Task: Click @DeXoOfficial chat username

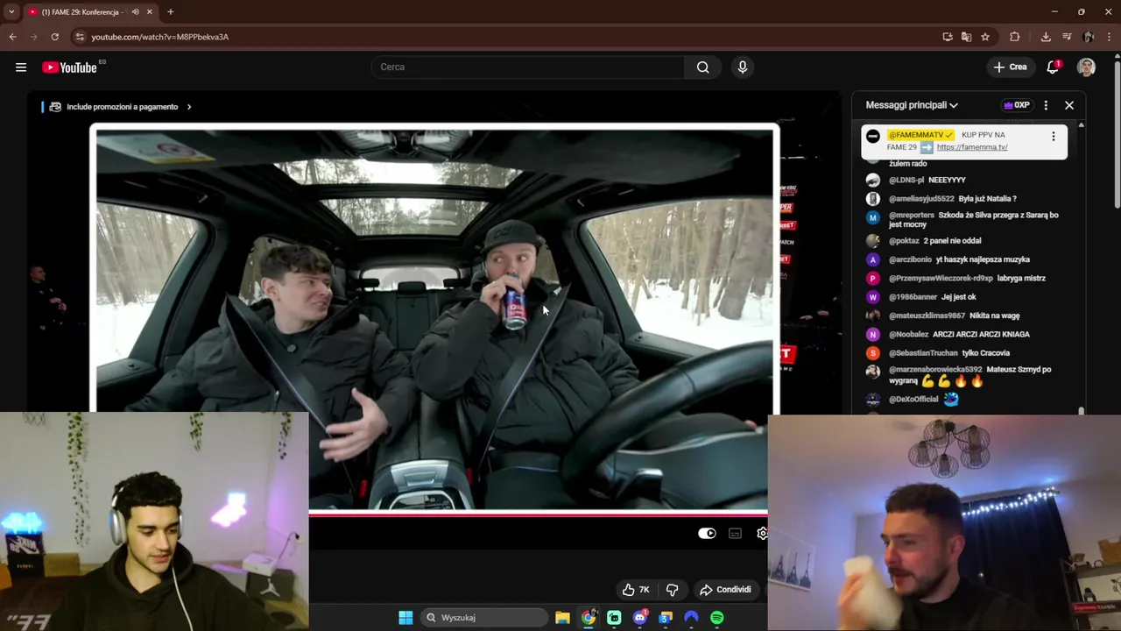Action: point(913,400)
